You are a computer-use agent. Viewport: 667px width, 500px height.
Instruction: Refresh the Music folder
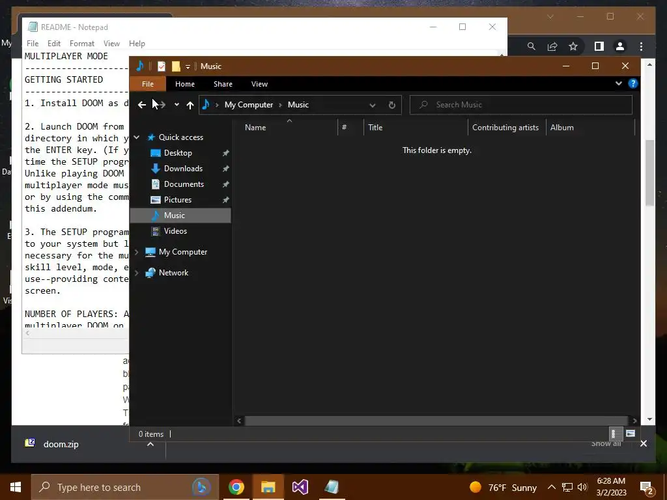[391, 105]
